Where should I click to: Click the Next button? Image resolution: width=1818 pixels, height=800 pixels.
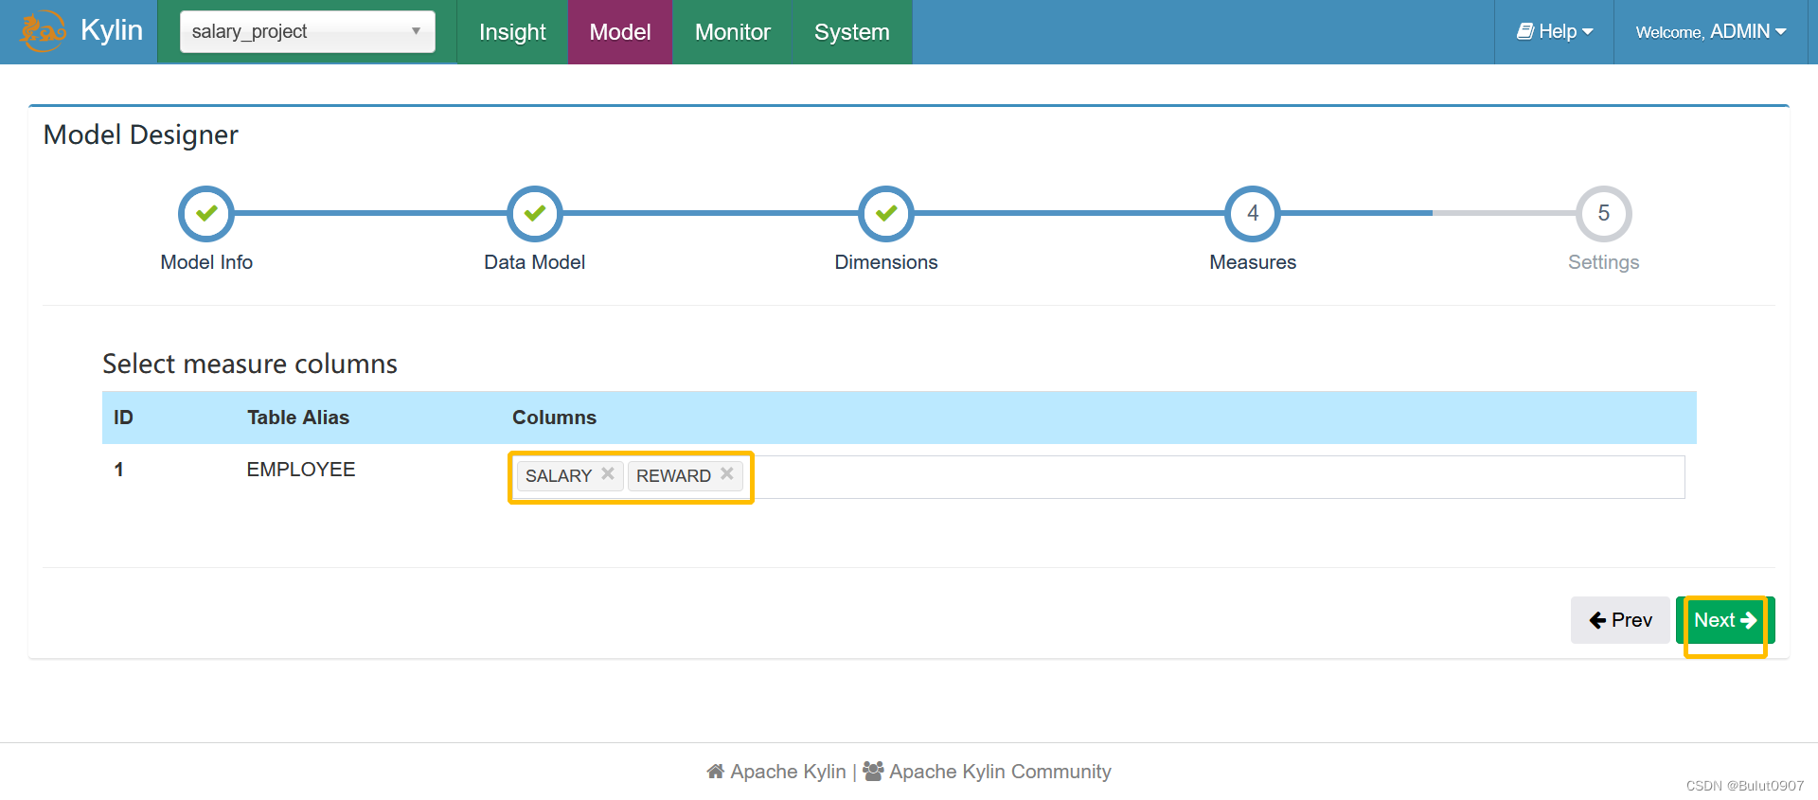pos(1725,620)
